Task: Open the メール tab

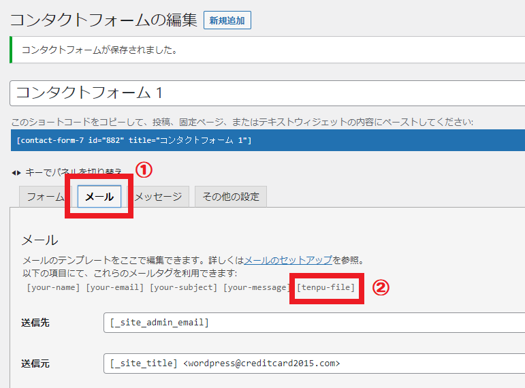Action: click(x=99, y=197)
